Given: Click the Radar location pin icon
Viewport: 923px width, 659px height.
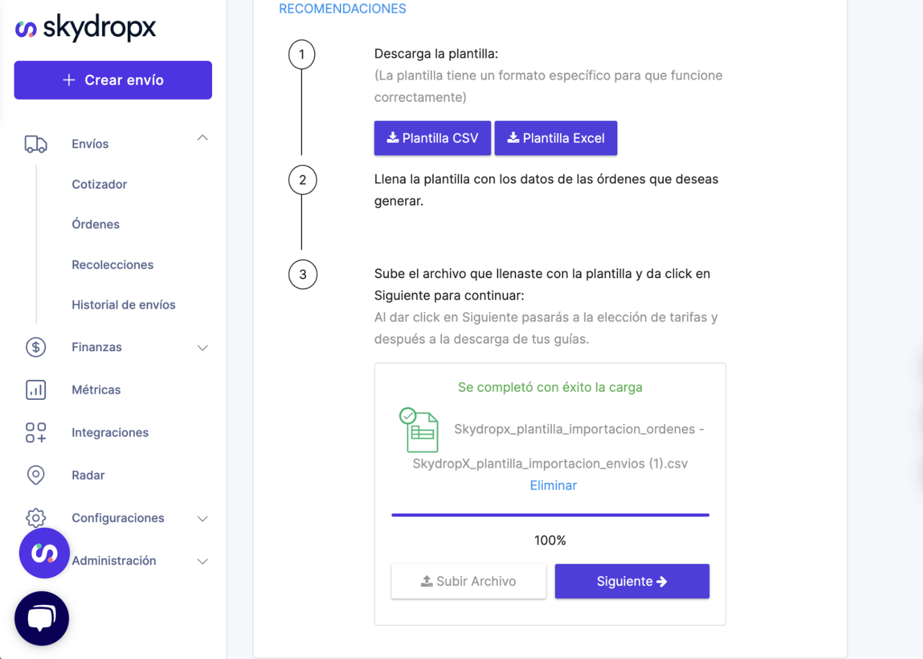Looking at the screenshot, I should click(36, 475).
